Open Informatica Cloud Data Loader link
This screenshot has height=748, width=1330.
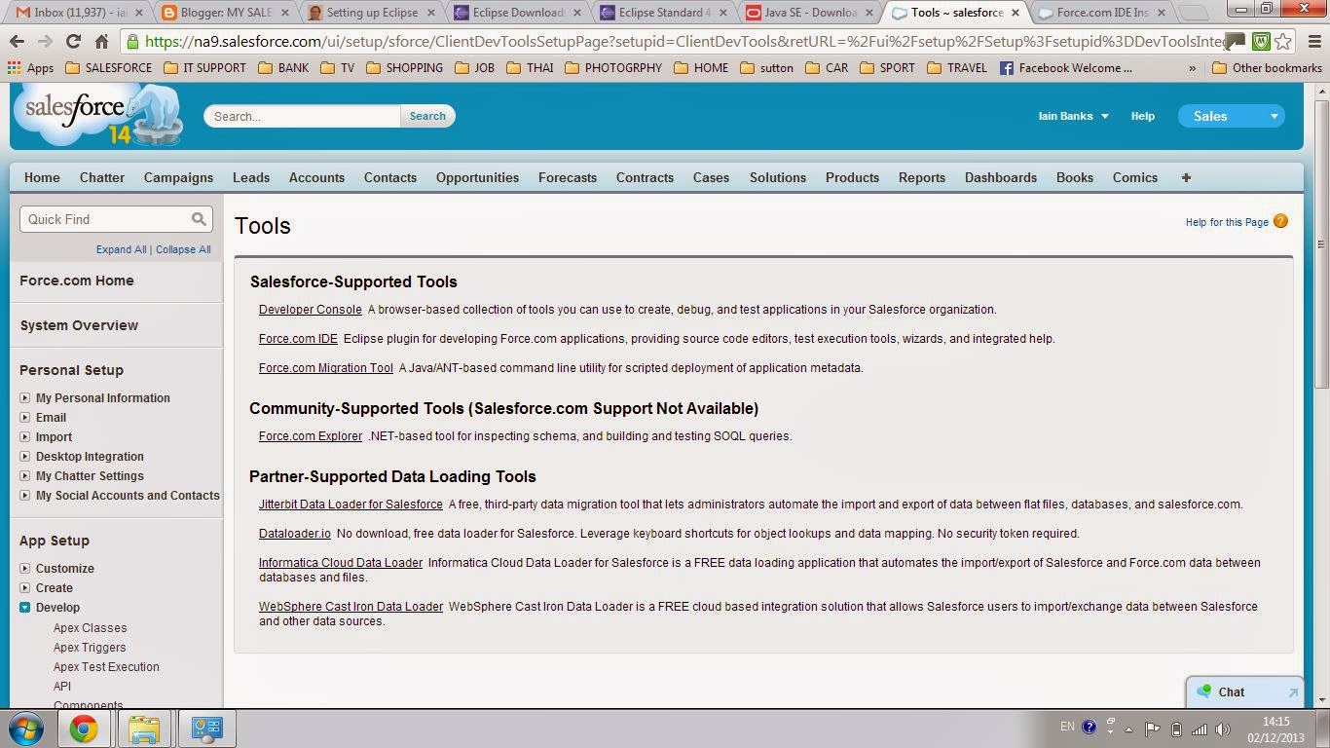(341, 563)
